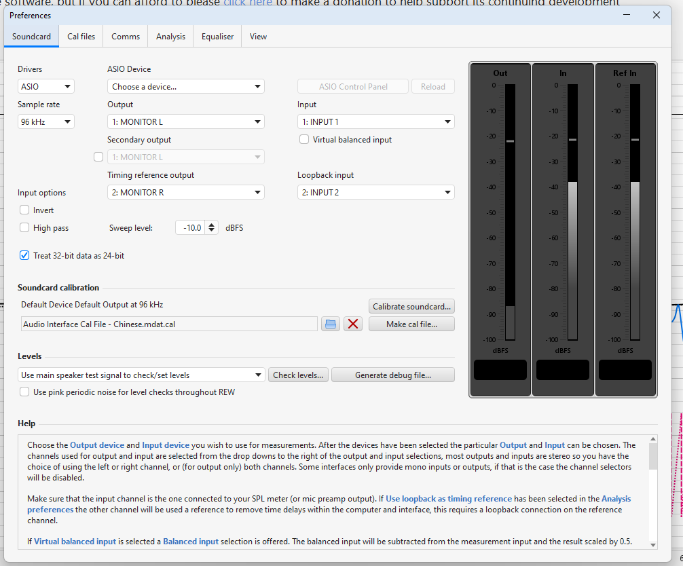Open Output 1: MONITOR L dropdown
Screen dimensions: 683x566
click(x=185, y=121)
